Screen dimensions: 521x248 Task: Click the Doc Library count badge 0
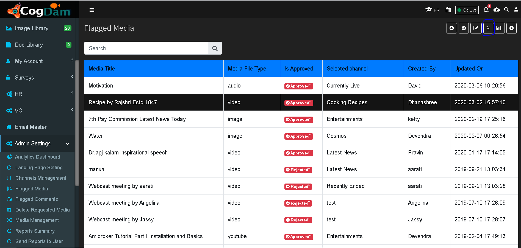point(68,45)
